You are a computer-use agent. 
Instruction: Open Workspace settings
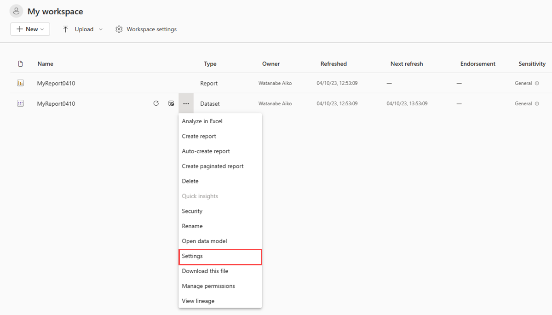[146, 29]
